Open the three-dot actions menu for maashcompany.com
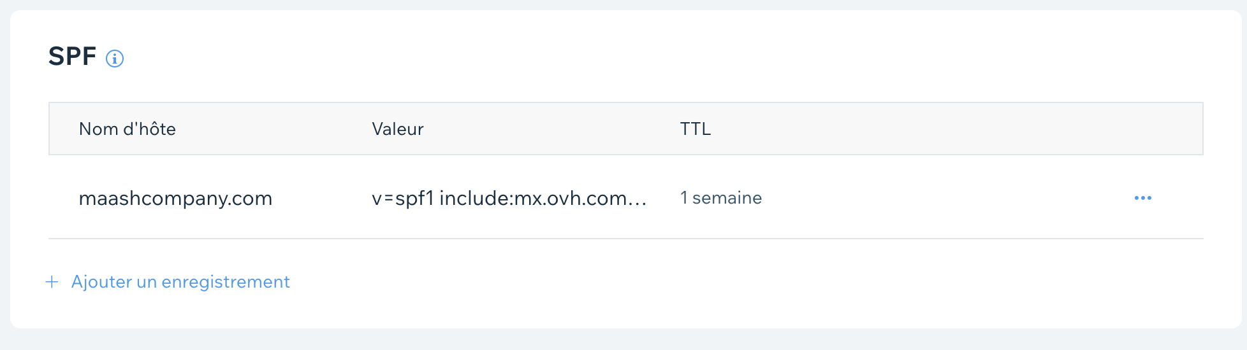Image resolution: width=1247 pixels, height=350 pixels. coord(1143,198)
